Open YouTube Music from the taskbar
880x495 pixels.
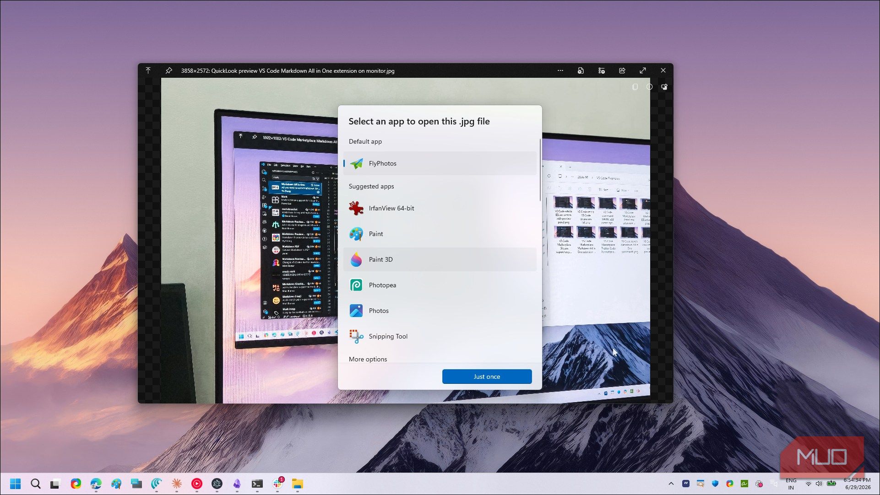click(197, 484)
